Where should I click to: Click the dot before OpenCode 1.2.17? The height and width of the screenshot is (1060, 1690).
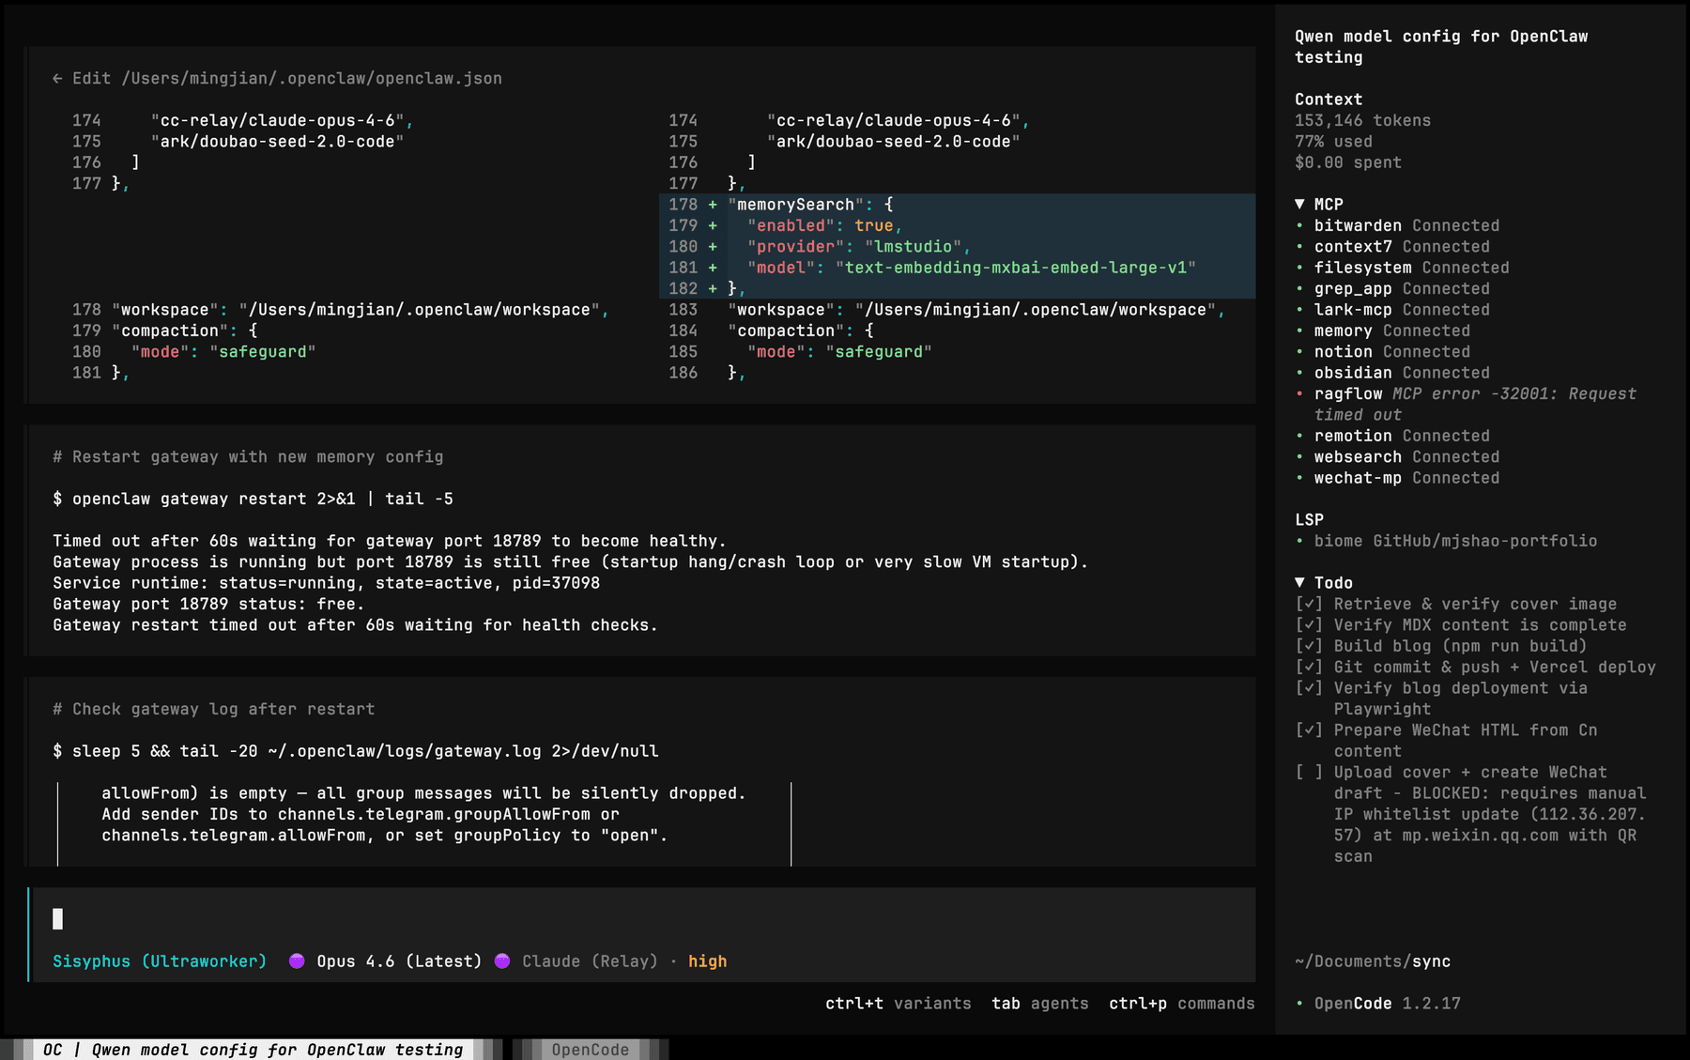pos(1299,1004)
